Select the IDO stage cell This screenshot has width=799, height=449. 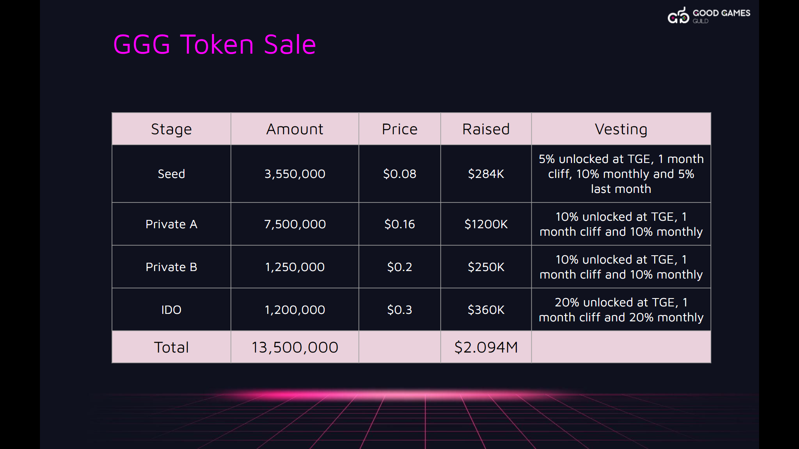[x=171, y=310]
